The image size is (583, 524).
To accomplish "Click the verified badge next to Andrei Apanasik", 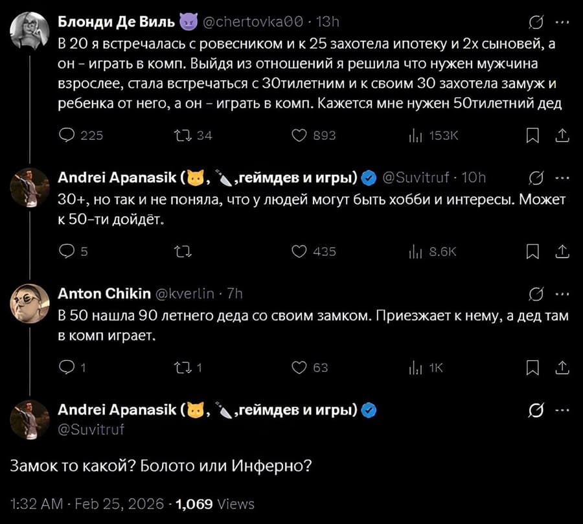I will coord(369,175).
